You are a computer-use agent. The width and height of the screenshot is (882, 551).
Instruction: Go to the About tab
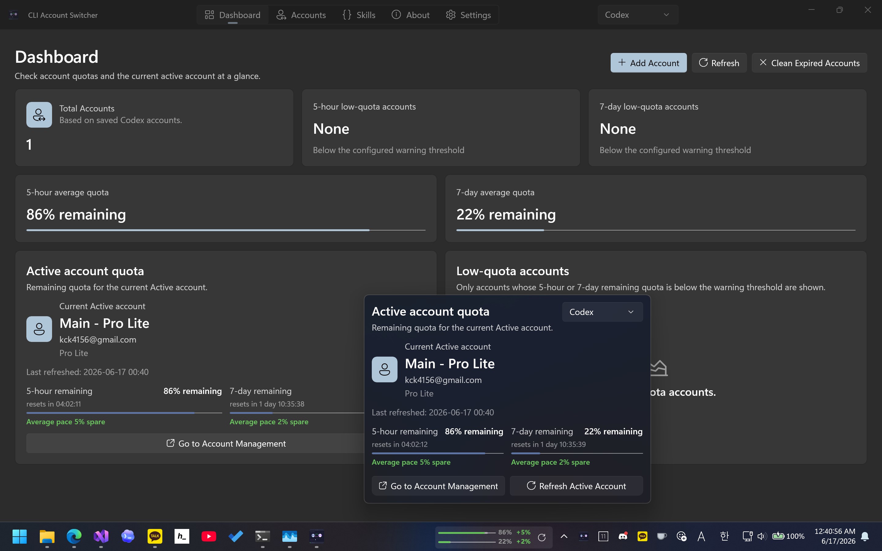[x=410, y=15]
